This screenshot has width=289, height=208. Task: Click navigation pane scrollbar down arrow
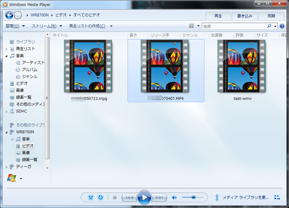pos(47,168)
